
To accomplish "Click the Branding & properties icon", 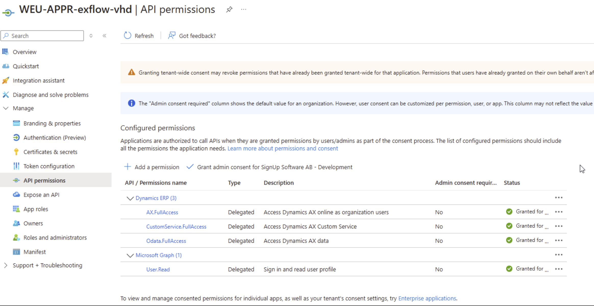I will 16,123.
